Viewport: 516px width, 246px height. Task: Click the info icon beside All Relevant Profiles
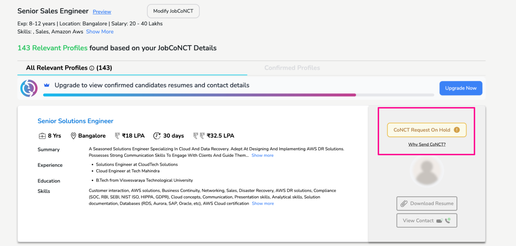pos(92,68)
